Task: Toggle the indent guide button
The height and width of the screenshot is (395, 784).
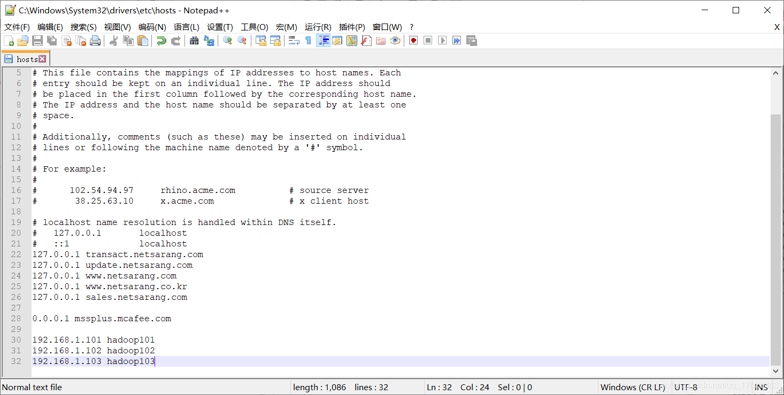Action: click(323, 41)
